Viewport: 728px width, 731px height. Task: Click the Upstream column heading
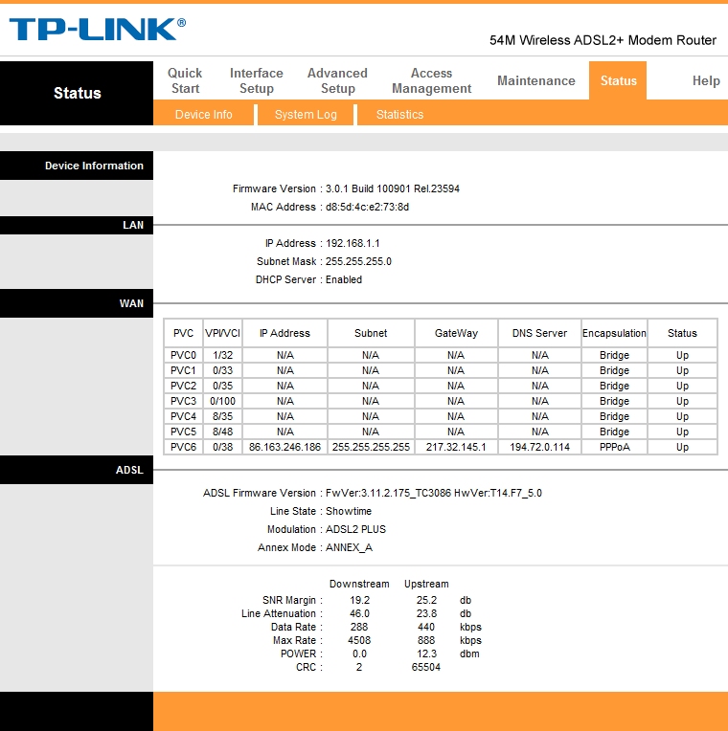(x=426, y=585)
